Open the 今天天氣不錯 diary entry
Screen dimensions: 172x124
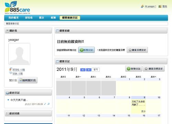19,100
